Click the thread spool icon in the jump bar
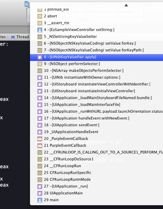163x209 pixels. point(13,36)
